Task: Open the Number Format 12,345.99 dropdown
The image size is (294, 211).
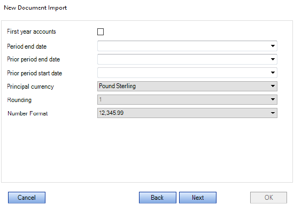Action: [187, 113]
